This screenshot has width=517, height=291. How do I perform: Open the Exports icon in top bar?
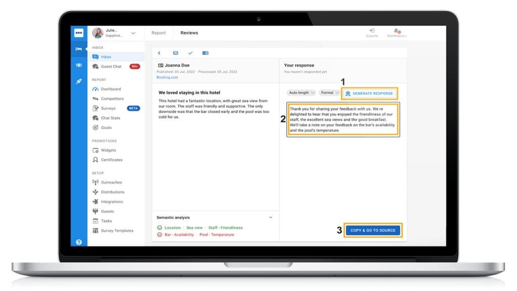click(372, 31)
